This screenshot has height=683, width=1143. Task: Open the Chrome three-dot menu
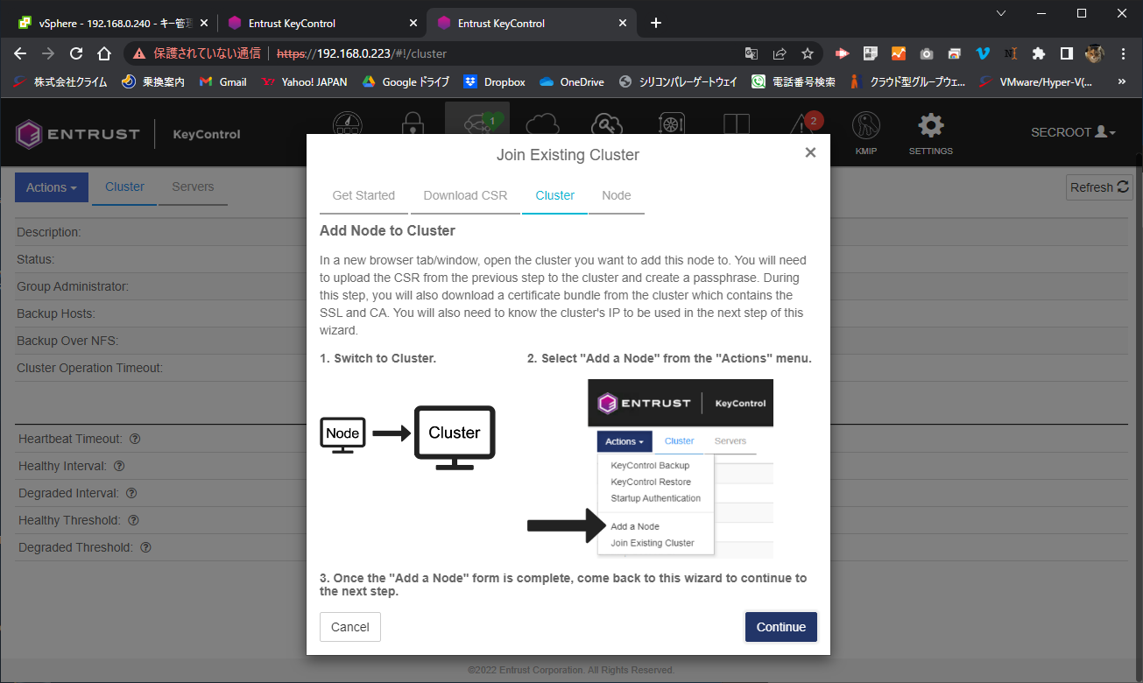coord(1123,53)
